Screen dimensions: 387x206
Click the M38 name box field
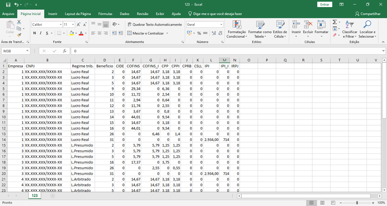(x=13, y=51)
